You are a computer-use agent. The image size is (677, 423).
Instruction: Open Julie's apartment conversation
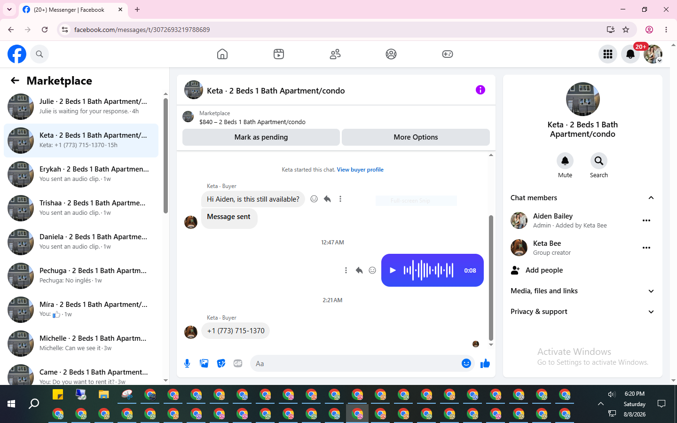[x=81, y=107]
